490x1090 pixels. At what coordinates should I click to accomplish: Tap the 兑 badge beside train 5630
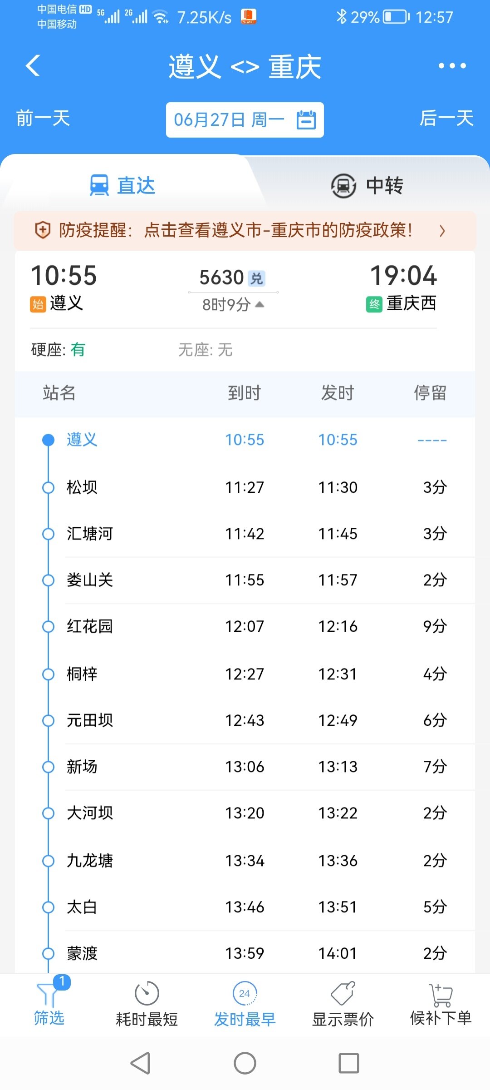[x=257, y=278]
